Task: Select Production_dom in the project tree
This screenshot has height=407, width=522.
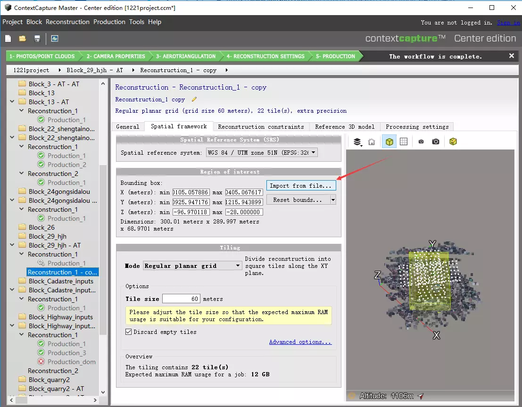Action: coord(71,361)
